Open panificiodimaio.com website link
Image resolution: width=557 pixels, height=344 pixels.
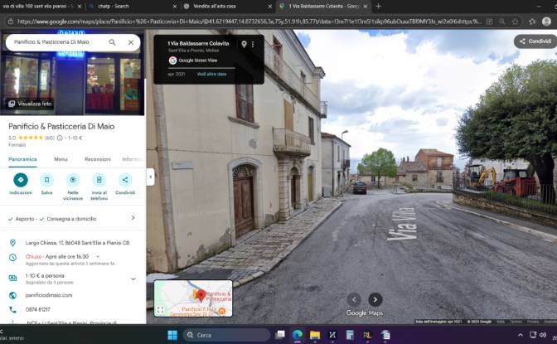click(49, 295)
